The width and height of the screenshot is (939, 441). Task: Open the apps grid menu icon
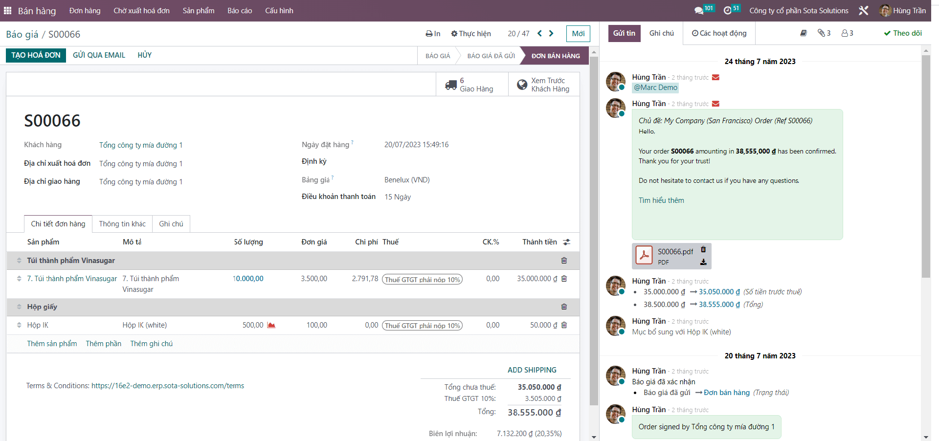(x=7, y=10)
